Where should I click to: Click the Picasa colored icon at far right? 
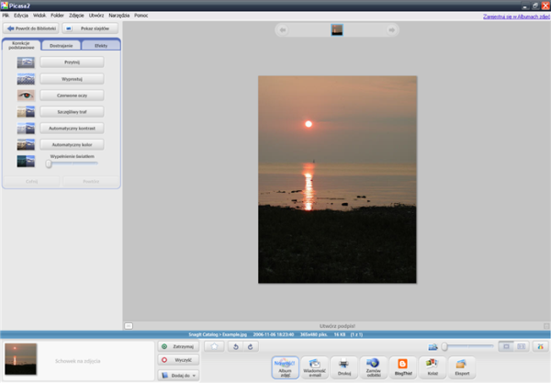point(541,347)
